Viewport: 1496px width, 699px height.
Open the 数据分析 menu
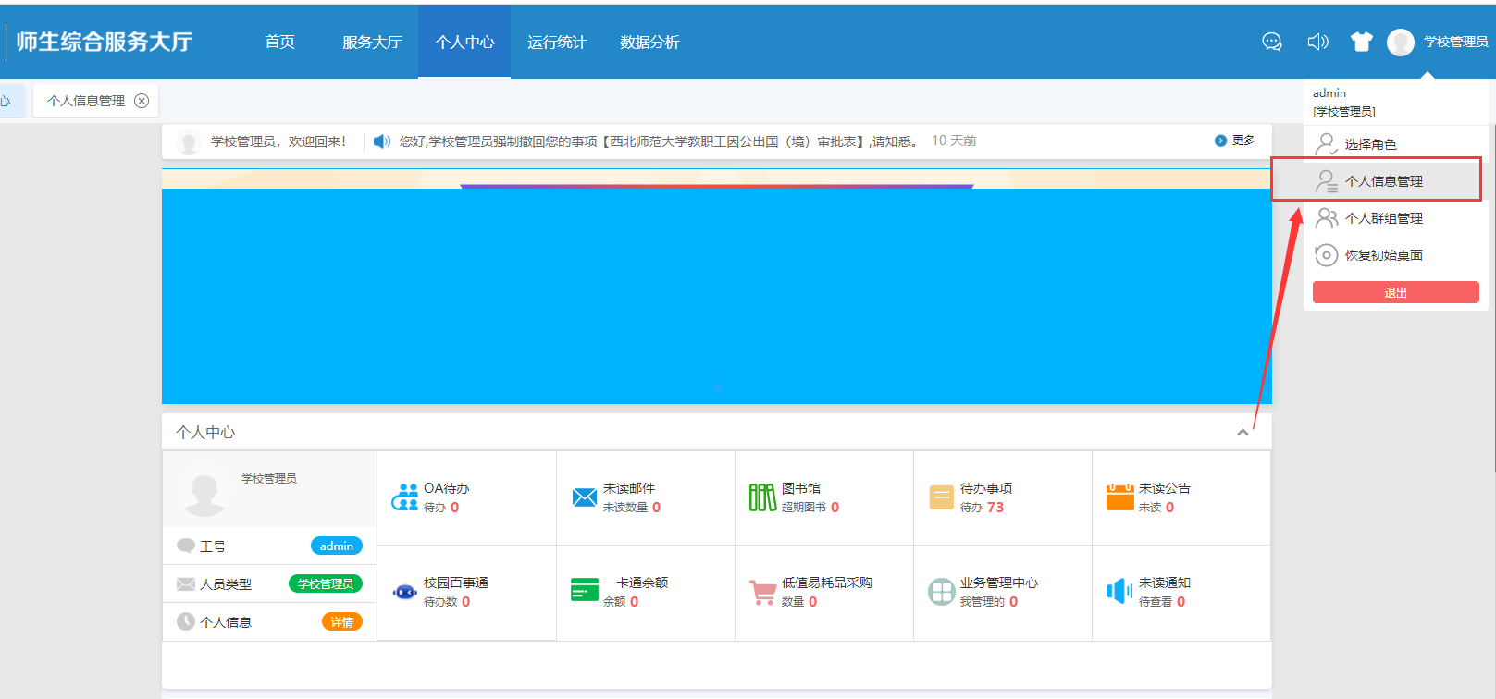tap(649, 42)
